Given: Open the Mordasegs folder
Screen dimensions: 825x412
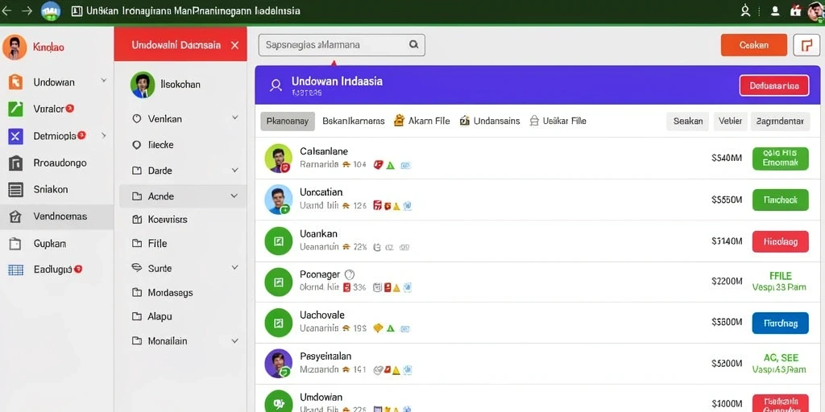Looking at the screenshot, I should tap(170, 293).
